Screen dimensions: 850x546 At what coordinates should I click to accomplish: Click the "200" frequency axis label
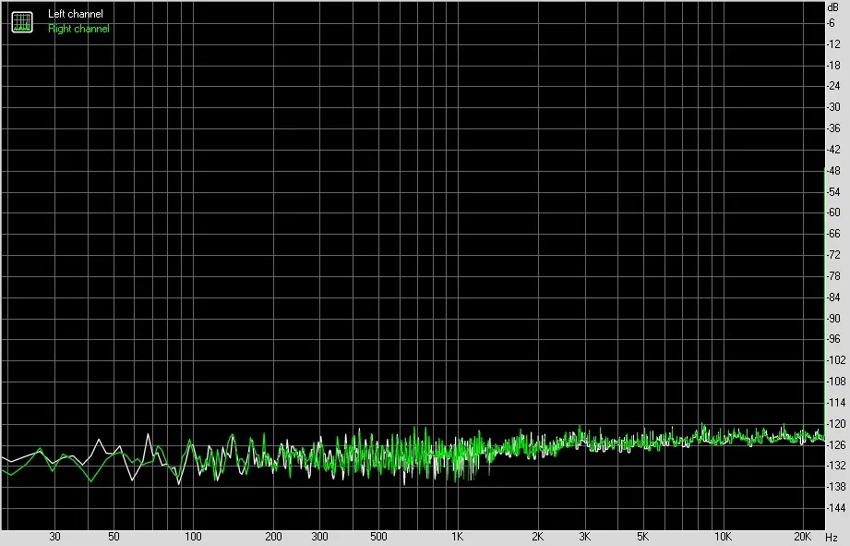pyautogui.click(x=273, y=537)
